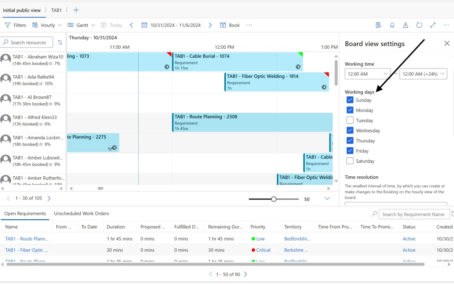The width and height of the screenshot is (454, 284).
Task: Open the TAB1 - Route Plann... requirement link
Action: click(27, 239)
